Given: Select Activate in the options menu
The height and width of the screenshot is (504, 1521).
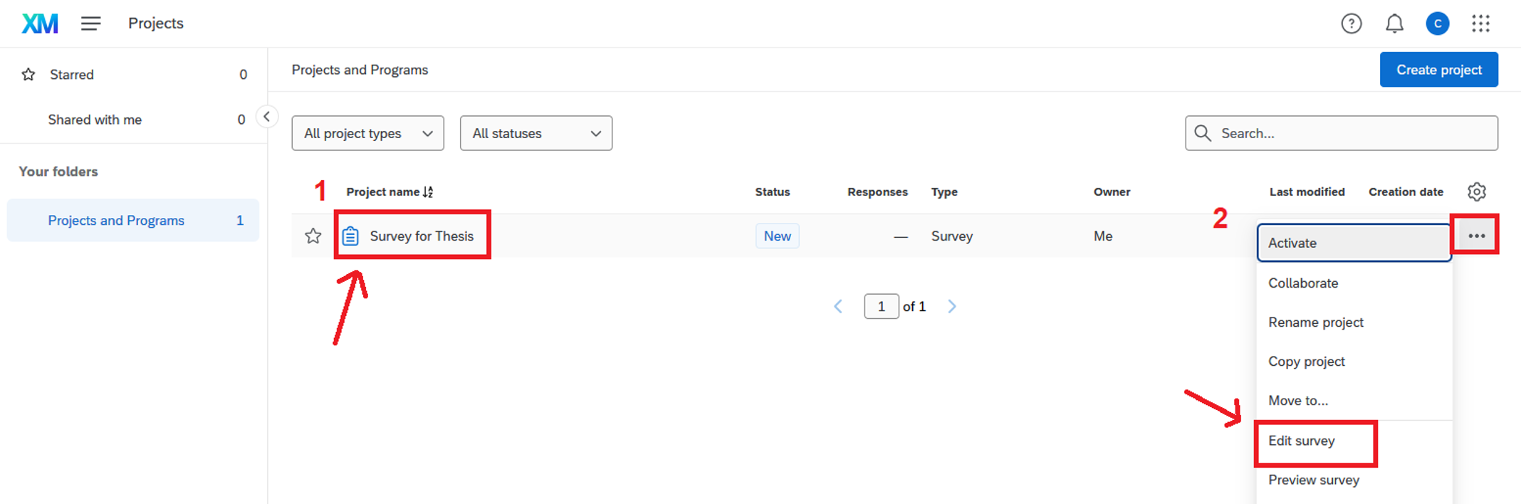Looking at the screenshot, I should click(x=1292, y=243).
